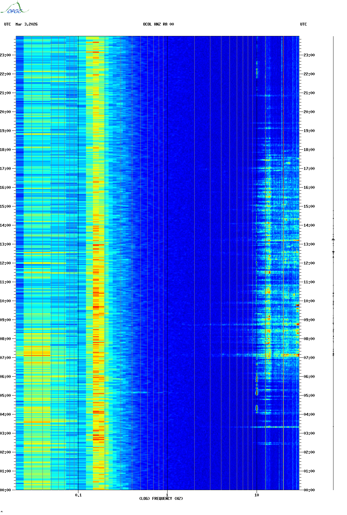Click the left-axis '13:00' time label
Screen dimensions: 347x515
tap(5, 244)
